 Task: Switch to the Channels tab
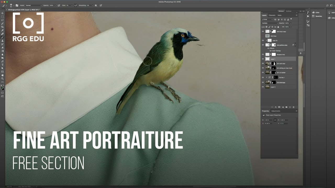point(272,15)
